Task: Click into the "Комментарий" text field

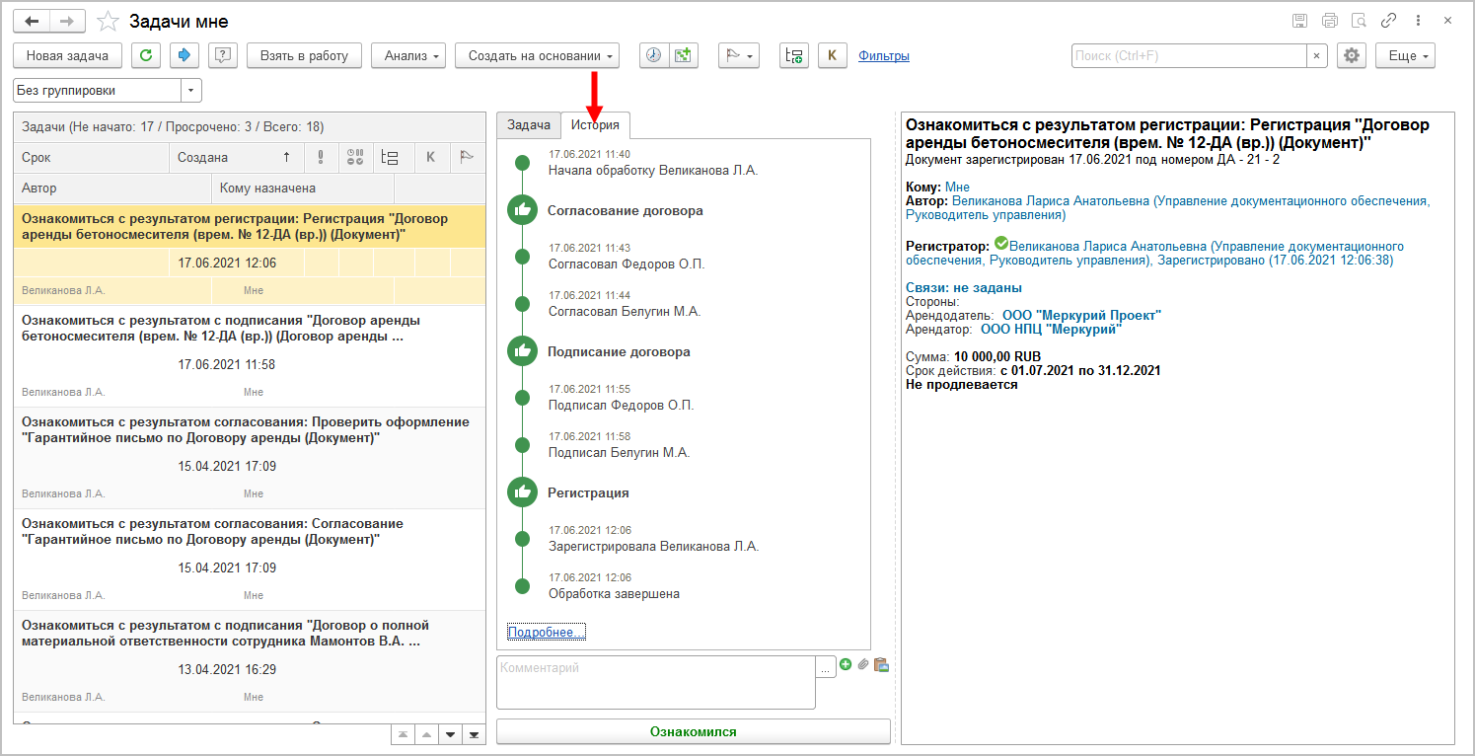Action: tap(656, 682)
